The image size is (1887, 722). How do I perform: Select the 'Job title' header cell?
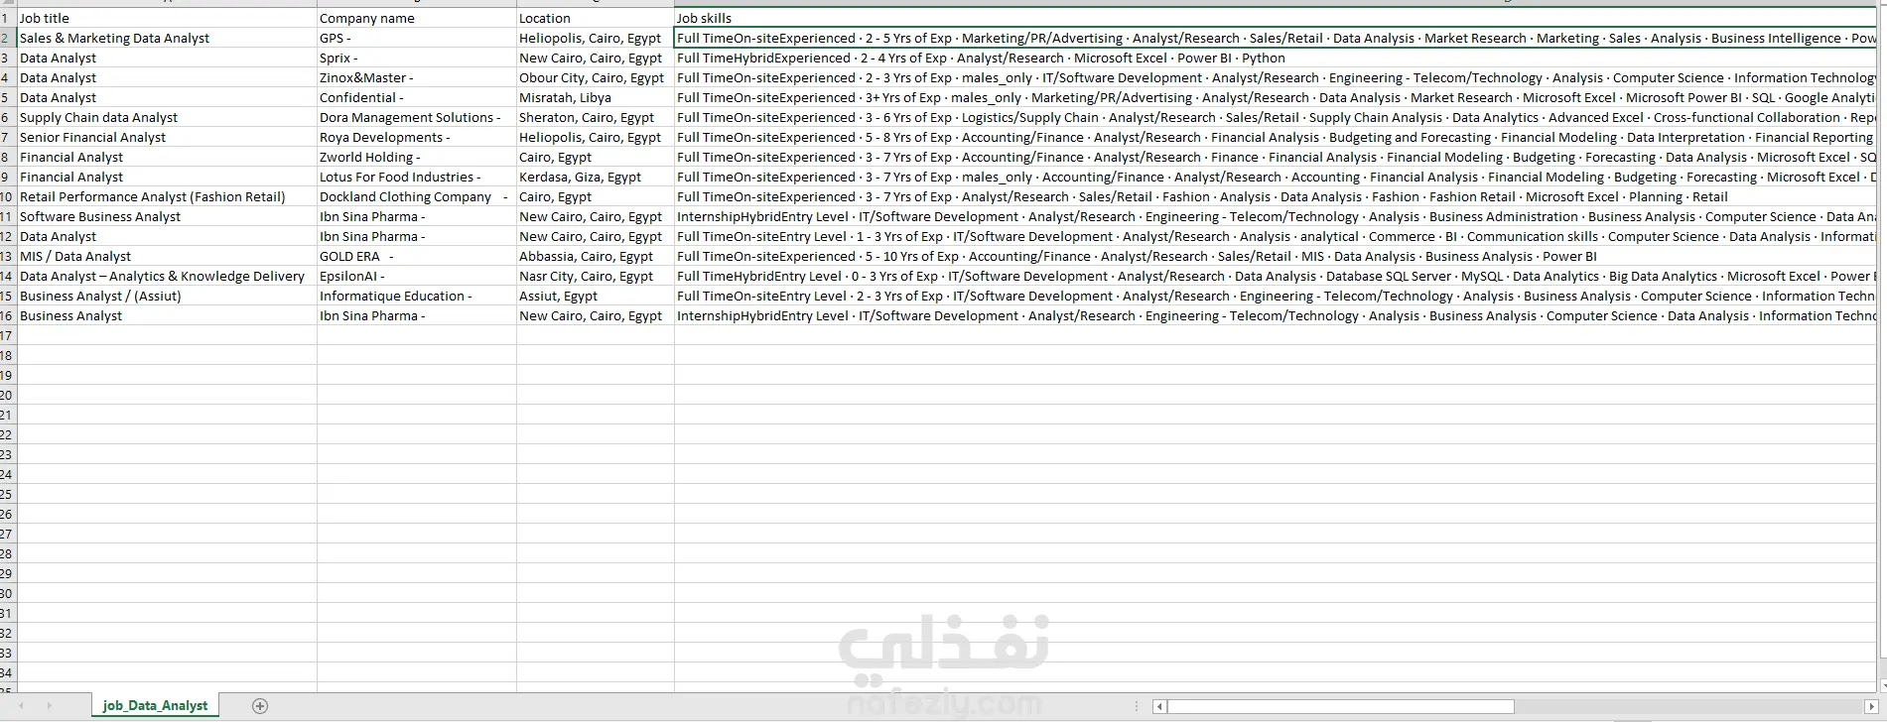tap(168, 18)
